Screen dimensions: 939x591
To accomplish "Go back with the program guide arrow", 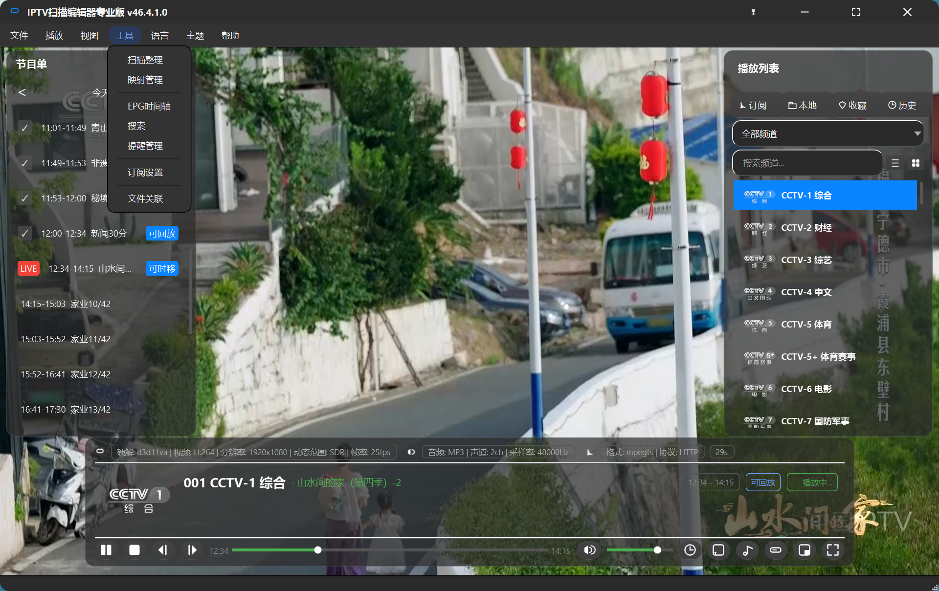I will point(22,92).
